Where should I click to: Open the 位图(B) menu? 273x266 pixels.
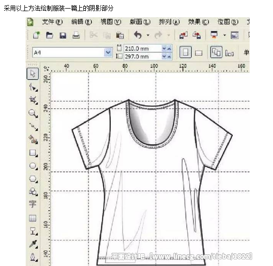228,22
